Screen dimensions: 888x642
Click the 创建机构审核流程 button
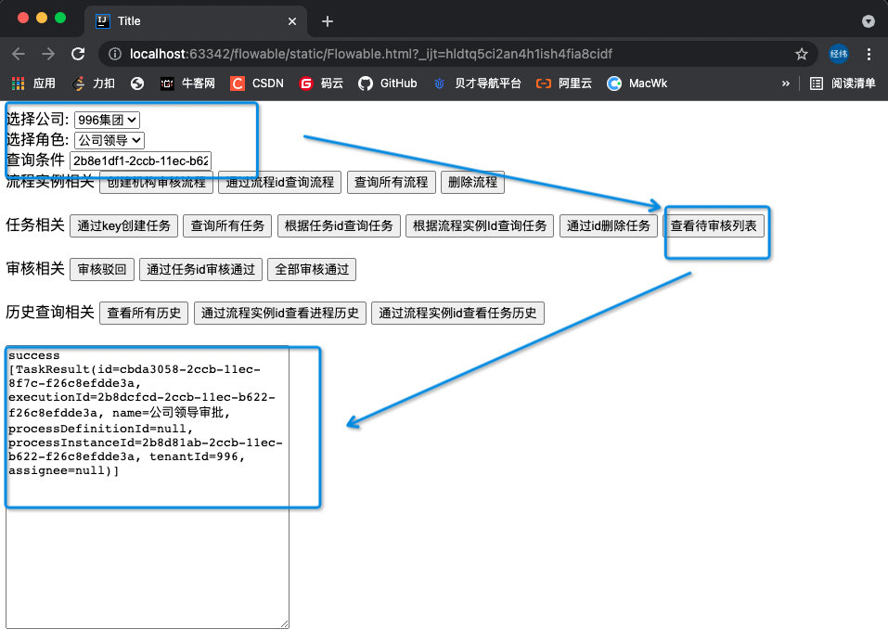(156, 182)
